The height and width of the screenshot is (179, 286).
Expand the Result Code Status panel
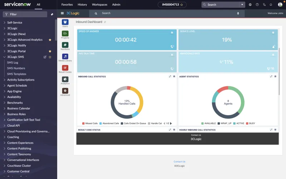pyautogui.click(x=170, y=130)
